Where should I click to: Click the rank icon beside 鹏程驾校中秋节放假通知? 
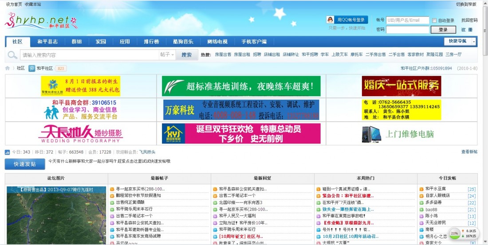point(112,196)
